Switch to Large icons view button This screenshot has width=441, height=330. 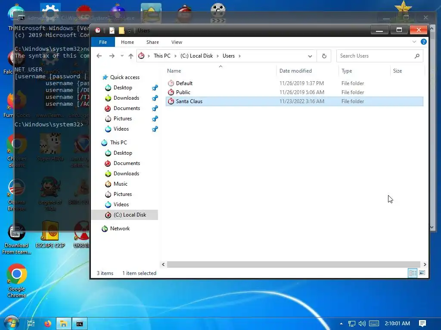[422, 273]
